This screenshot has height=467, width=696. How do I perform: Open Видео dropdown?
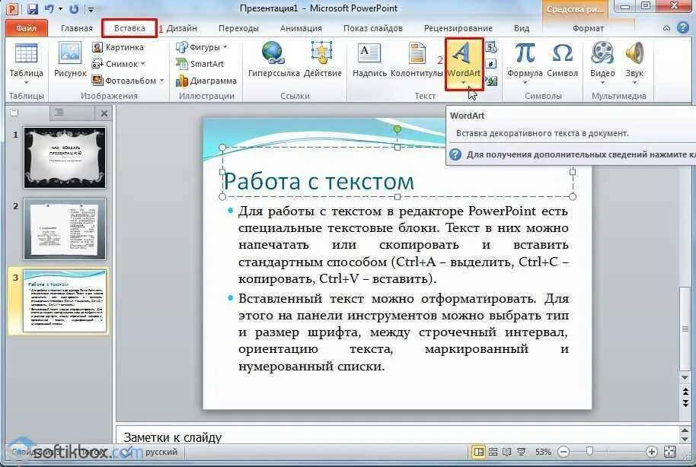602,82
